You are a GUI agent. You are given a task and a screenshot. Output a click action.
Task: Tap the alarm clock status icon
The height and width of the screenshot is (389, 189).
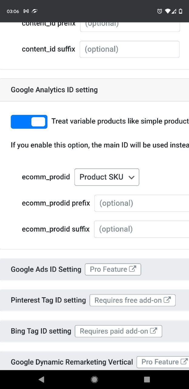tap(160, 11)
